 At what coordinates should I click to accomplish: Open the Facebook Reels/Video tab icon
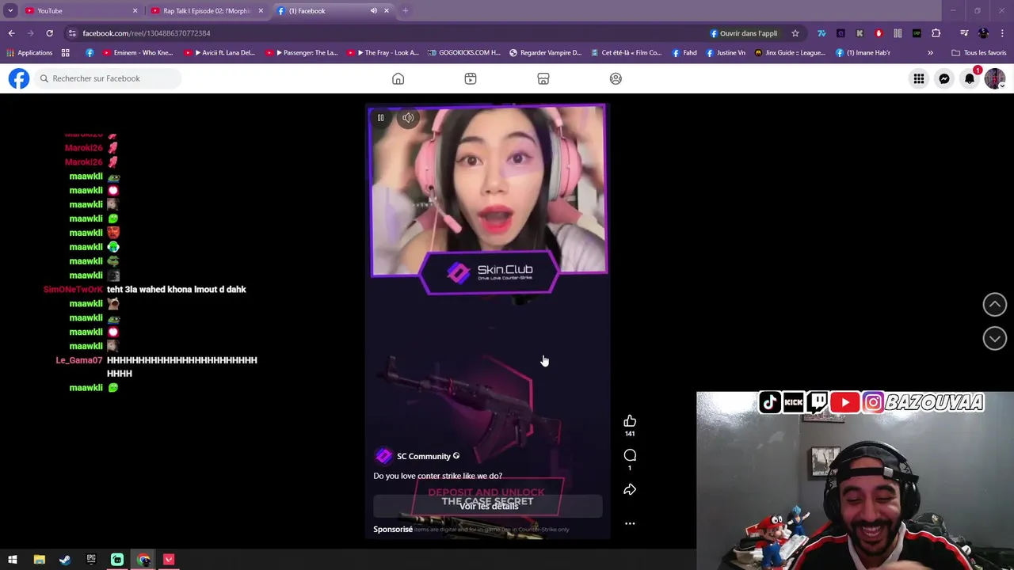click(x=471, y=78)
